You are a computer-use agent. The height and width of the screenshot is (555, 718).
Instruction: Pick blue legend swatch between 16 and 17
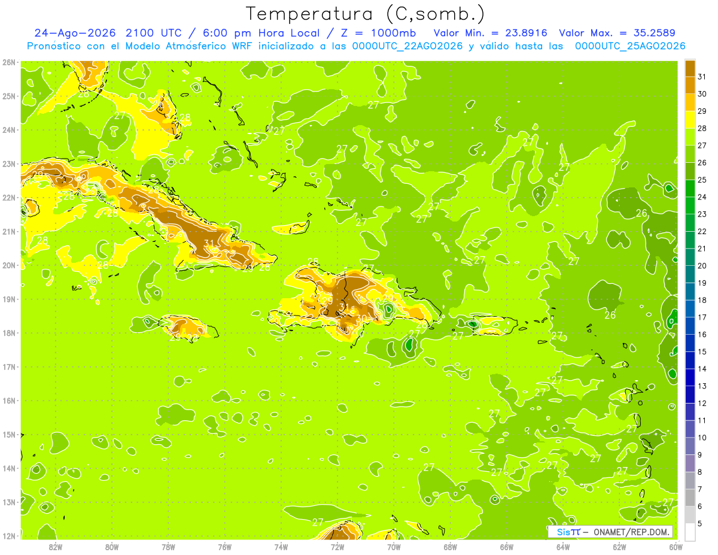(690, 326)
